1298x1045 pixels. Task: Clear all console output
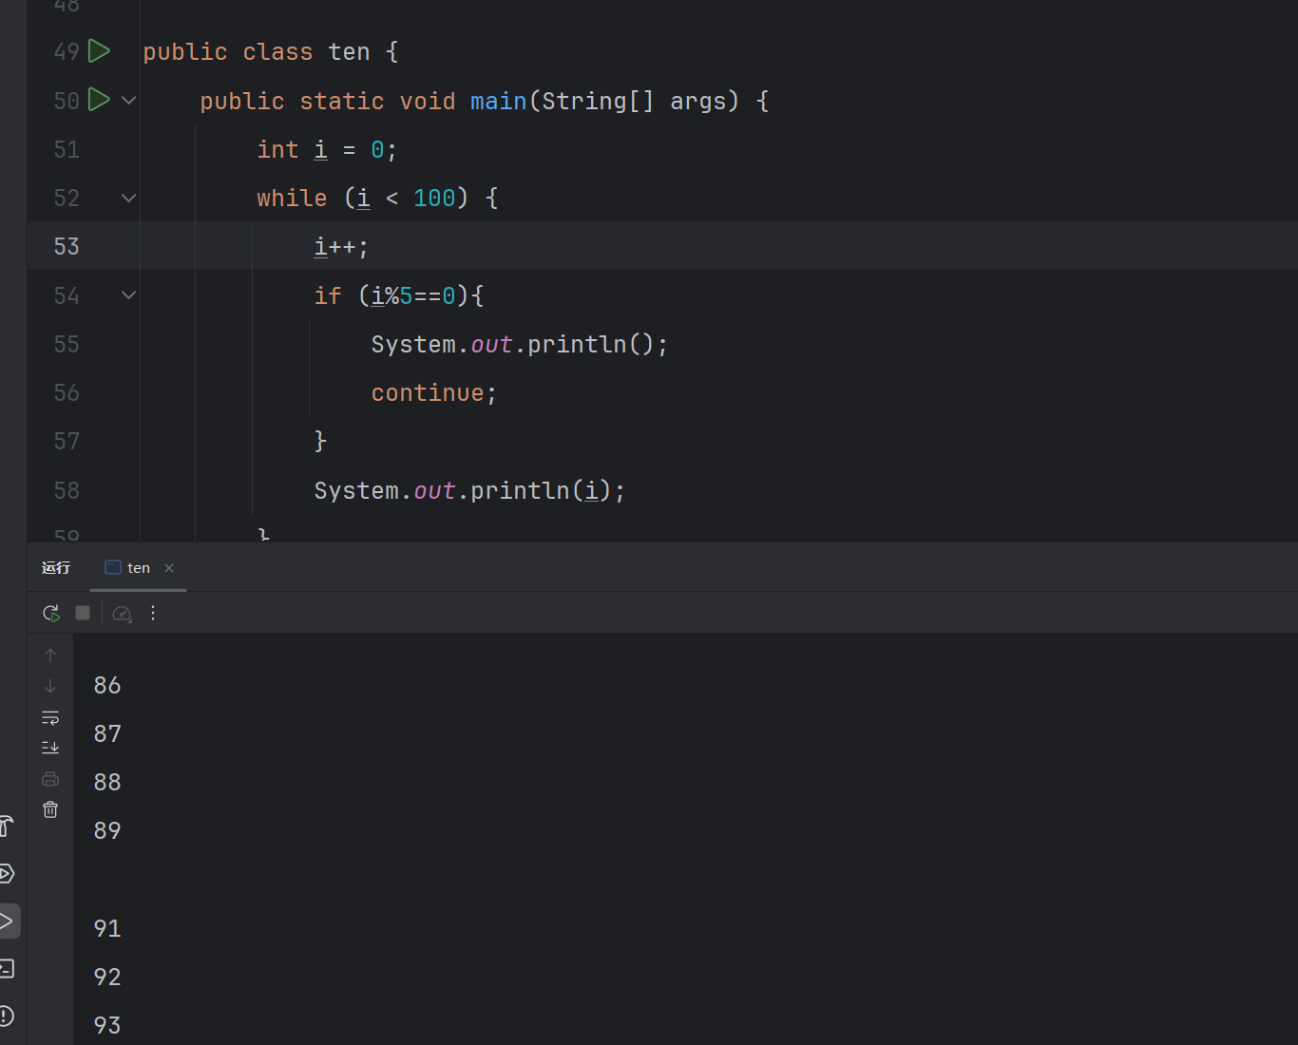[x=50, y=809]
